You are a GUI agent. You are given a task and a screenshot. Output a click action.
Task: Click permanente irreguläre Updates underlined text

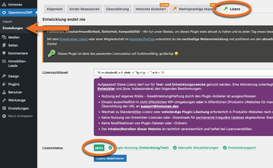tap(220, 117)
